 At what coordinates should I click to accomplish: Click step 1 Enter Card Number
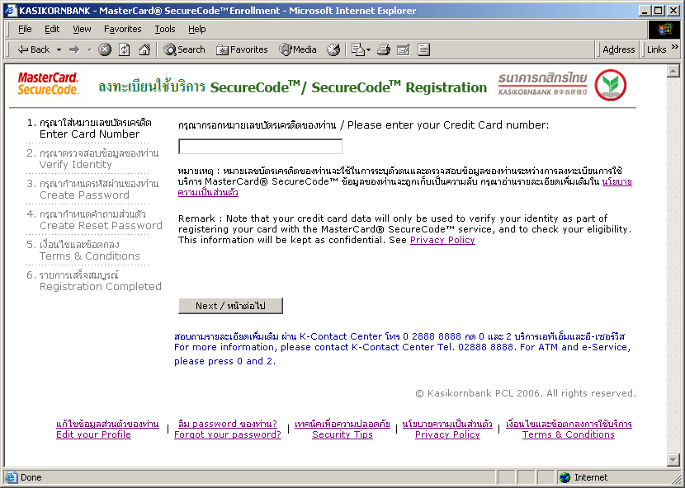pyautogui.click(x=89, y=129)
